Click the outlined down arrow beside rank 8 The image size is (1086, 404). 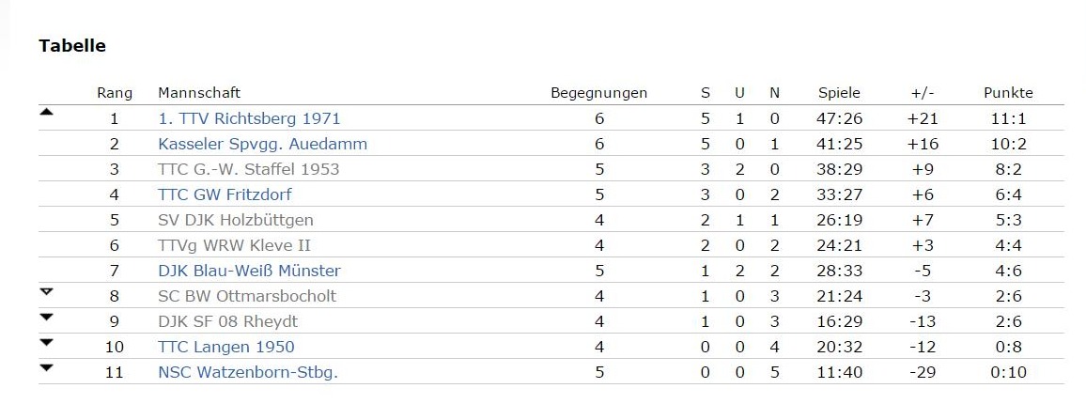click(x=46, y=292)
